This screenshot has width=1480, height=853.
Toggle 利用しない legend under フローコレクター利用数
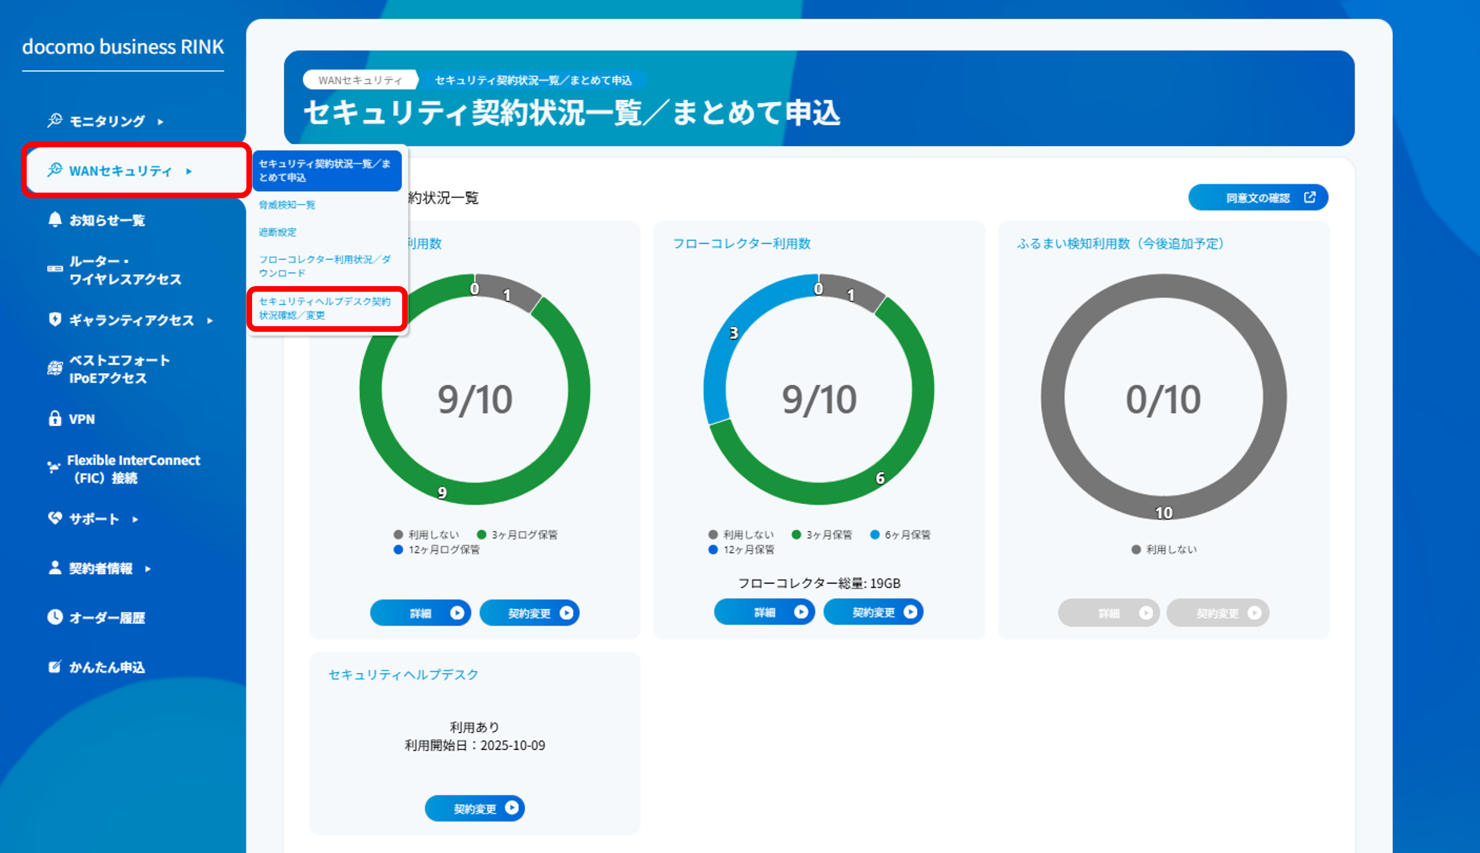pos(742,534)
